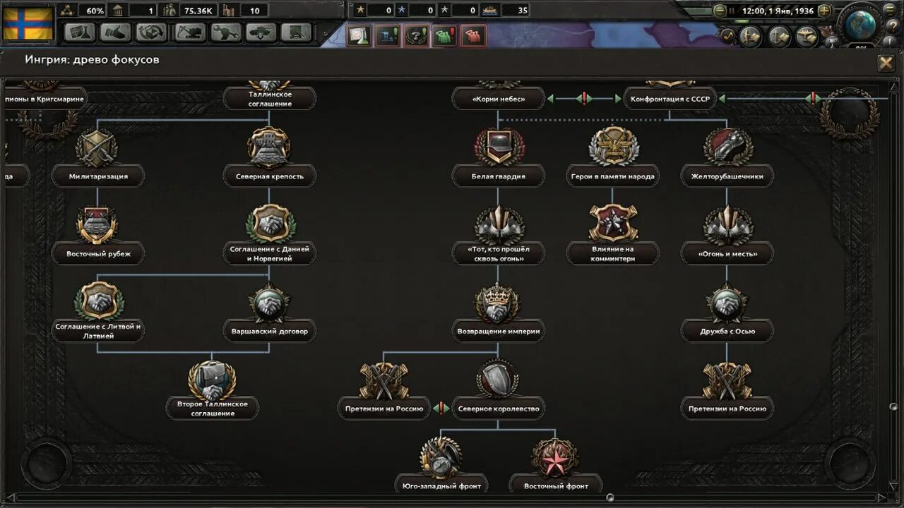This screenshot has width=904, height=508.
Task: Select the «Белая гвардия» focus
Action: [499, 176]
